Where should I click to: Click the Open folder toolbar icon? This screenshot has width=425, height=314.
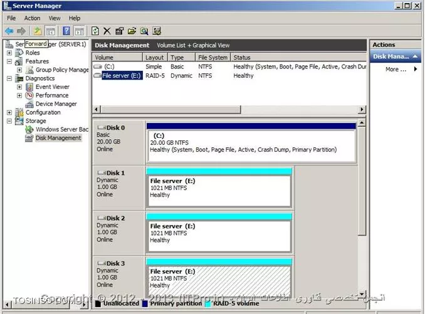click(x=132, y=31)
